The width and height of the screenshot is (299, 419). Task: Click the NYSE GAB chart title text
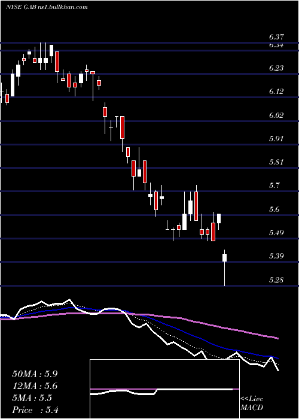[x=47, y=7]
